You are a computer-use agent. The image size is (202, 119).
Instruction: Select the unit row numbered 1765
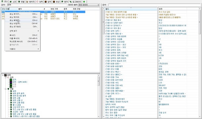point(43,14)
